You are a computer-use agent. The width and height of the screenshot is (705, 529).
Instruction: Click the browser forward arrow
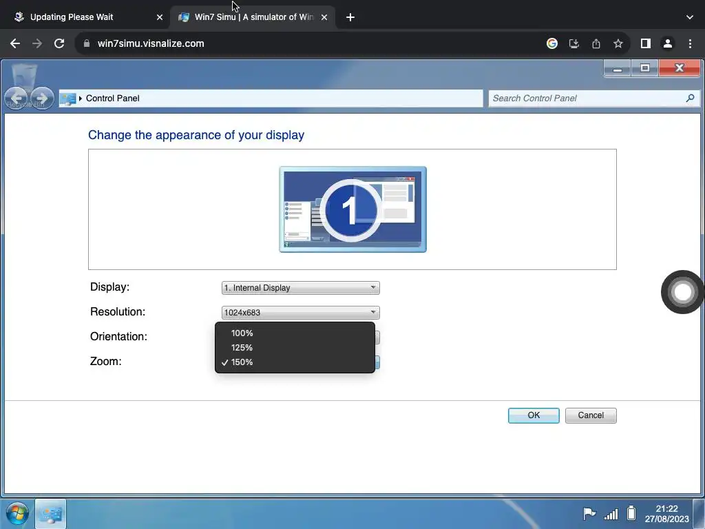pyautogui.click(x=37, y=43)
